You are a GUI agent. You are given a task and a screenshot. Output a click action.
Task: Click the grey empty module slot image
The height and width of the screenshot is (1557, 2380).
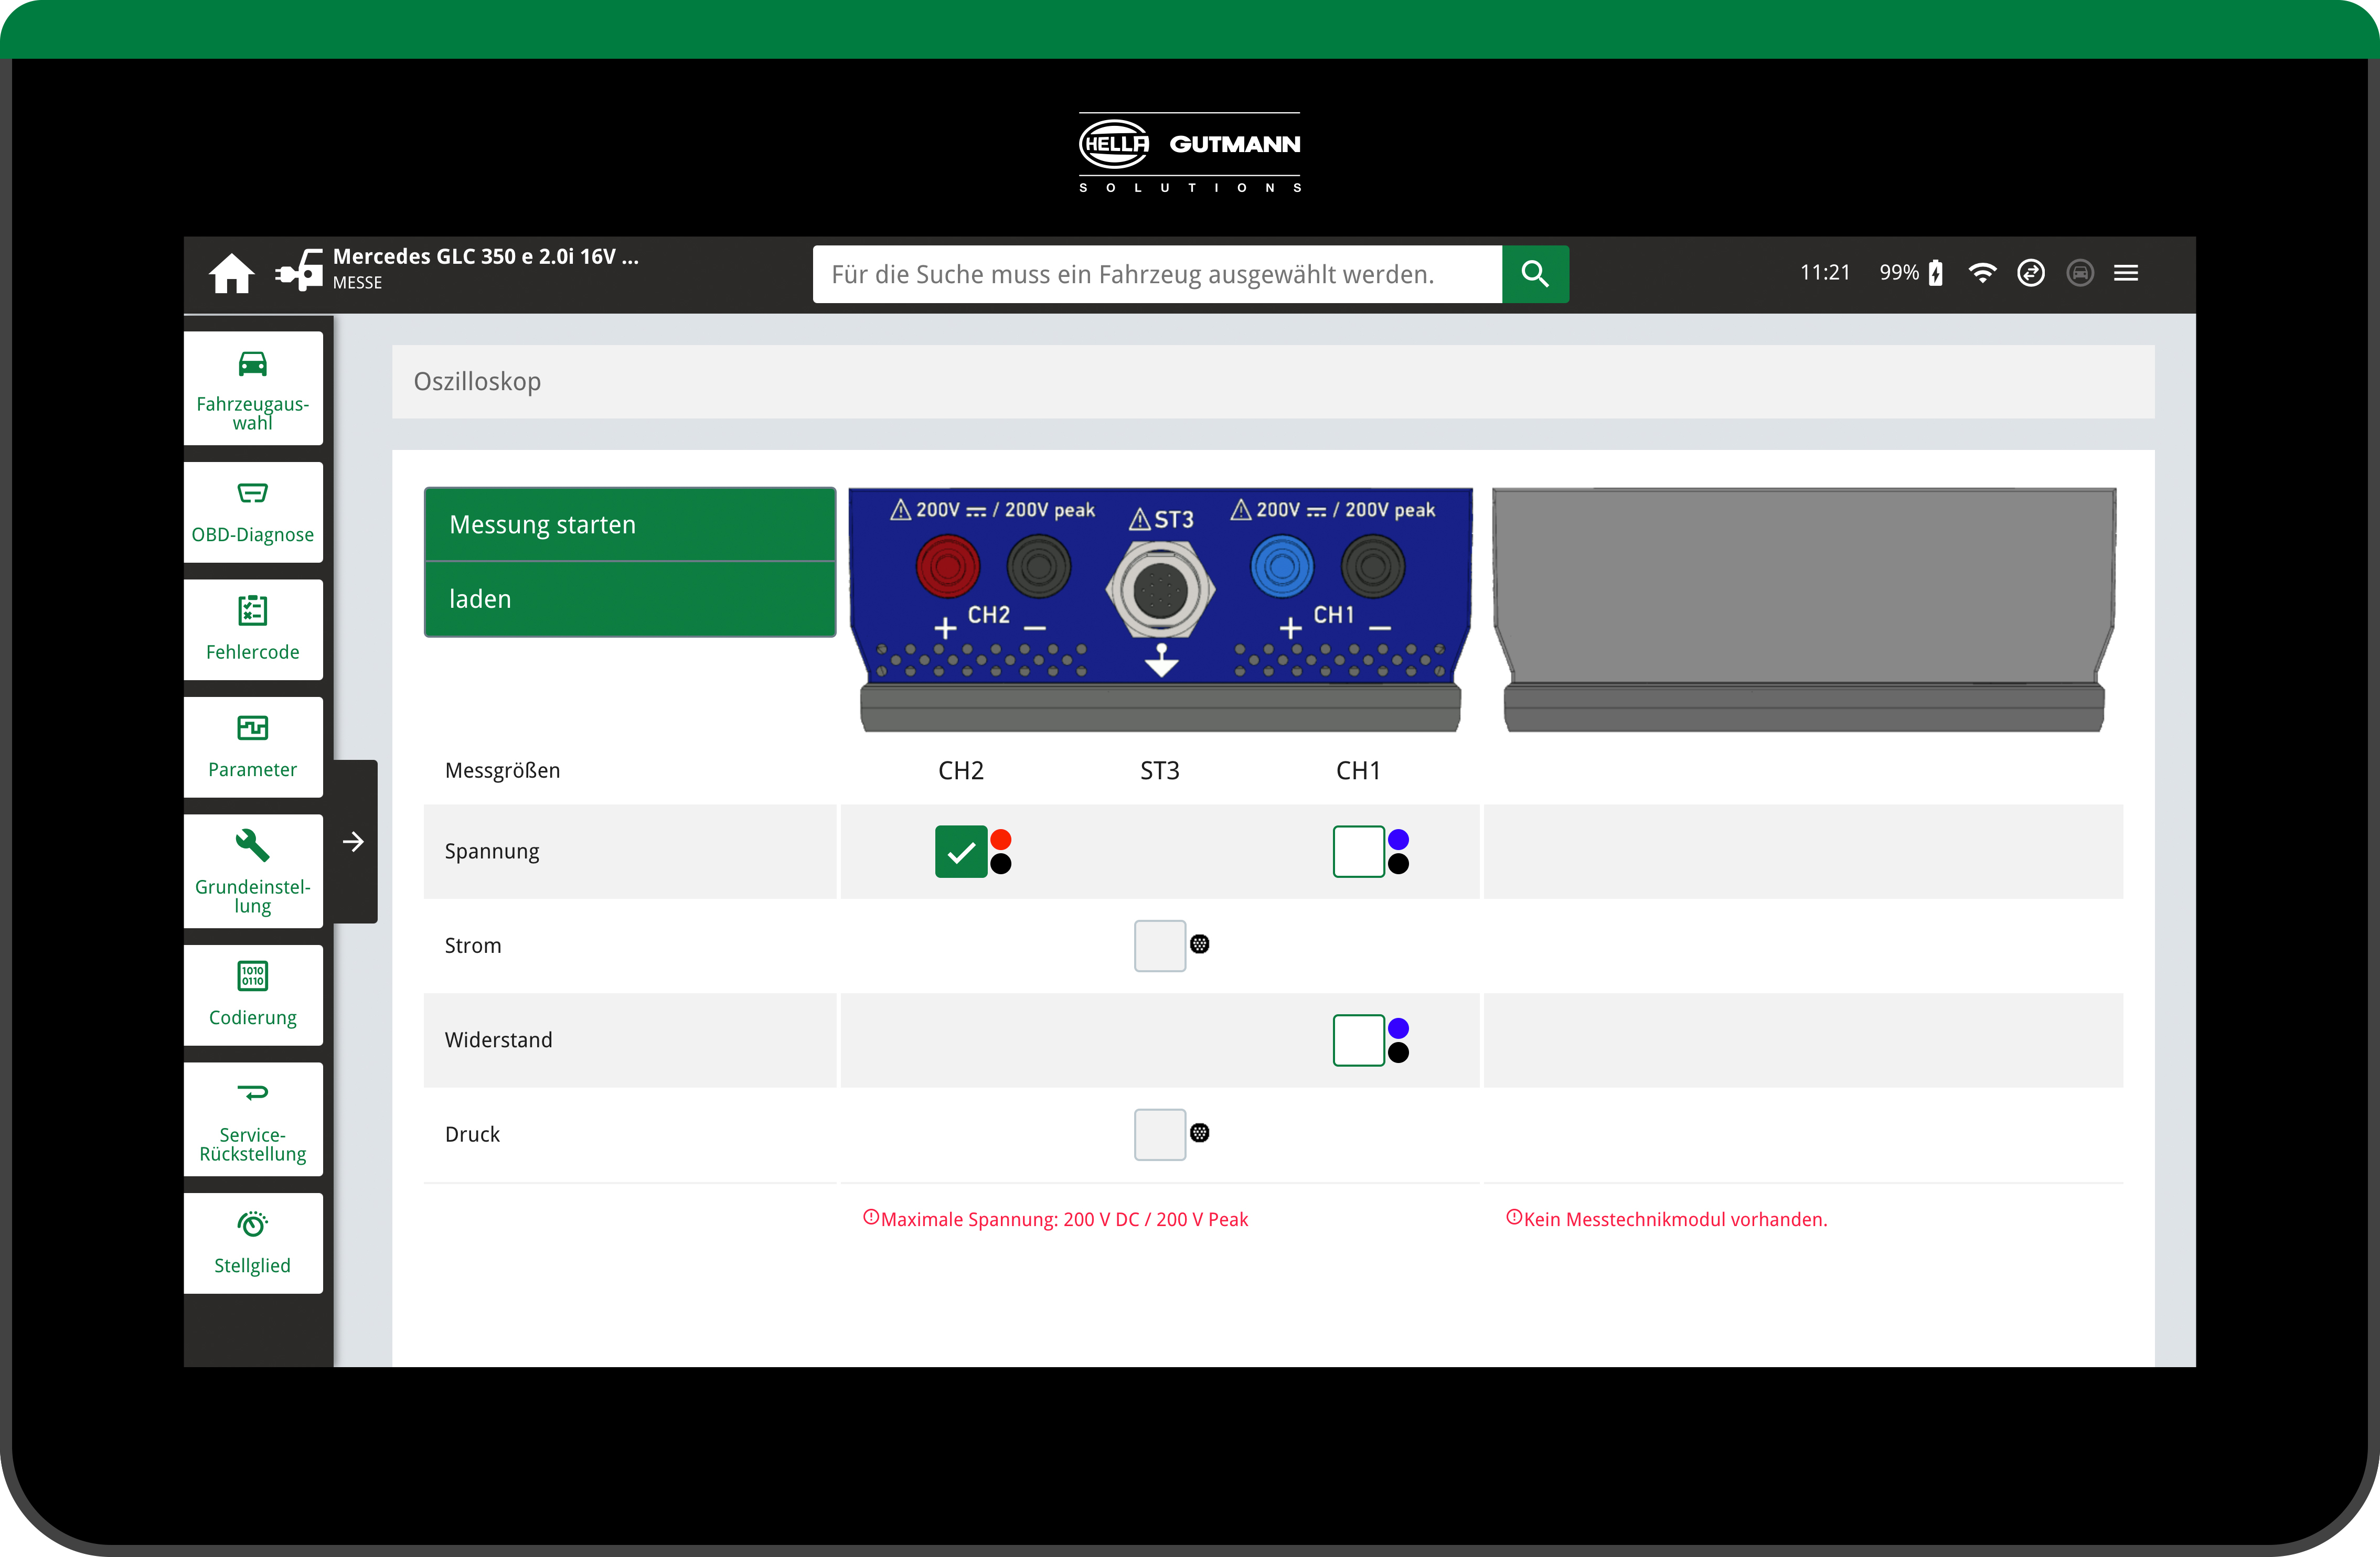coord(1804,609)
